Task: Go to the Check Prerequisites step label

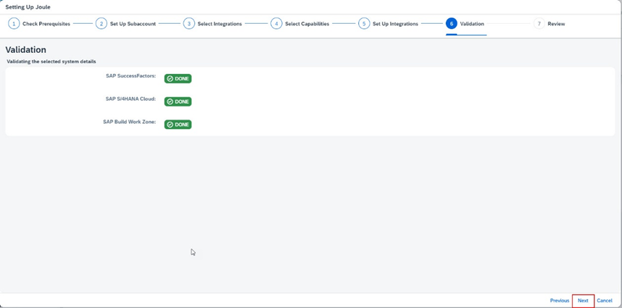Action: (x=46, y=24)
